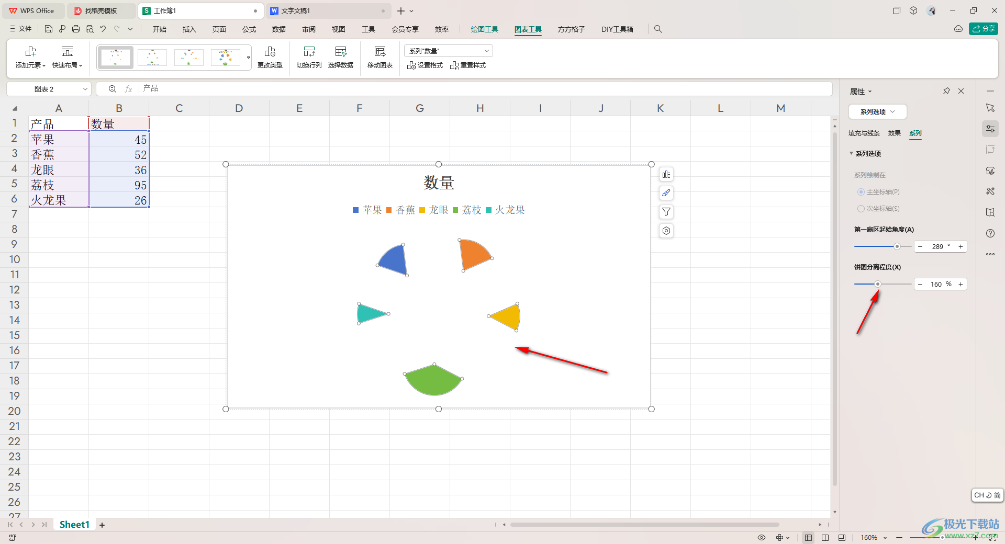The width and height of the screenshot is (1005, 544).
Task: Switch to 效果 tab in Properties
Action: (895, 133)
